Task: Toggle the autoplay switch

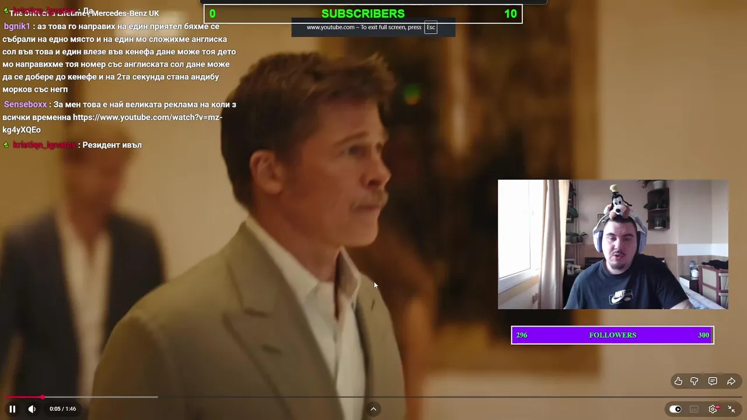Action: [x=675, y=409]
